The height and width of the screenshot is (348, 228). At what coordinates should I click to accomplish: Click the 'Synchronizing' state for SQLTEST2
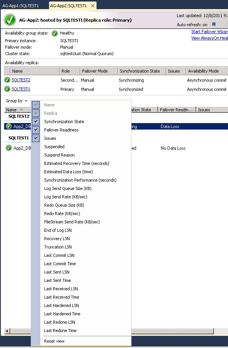[x=131, y=80]
